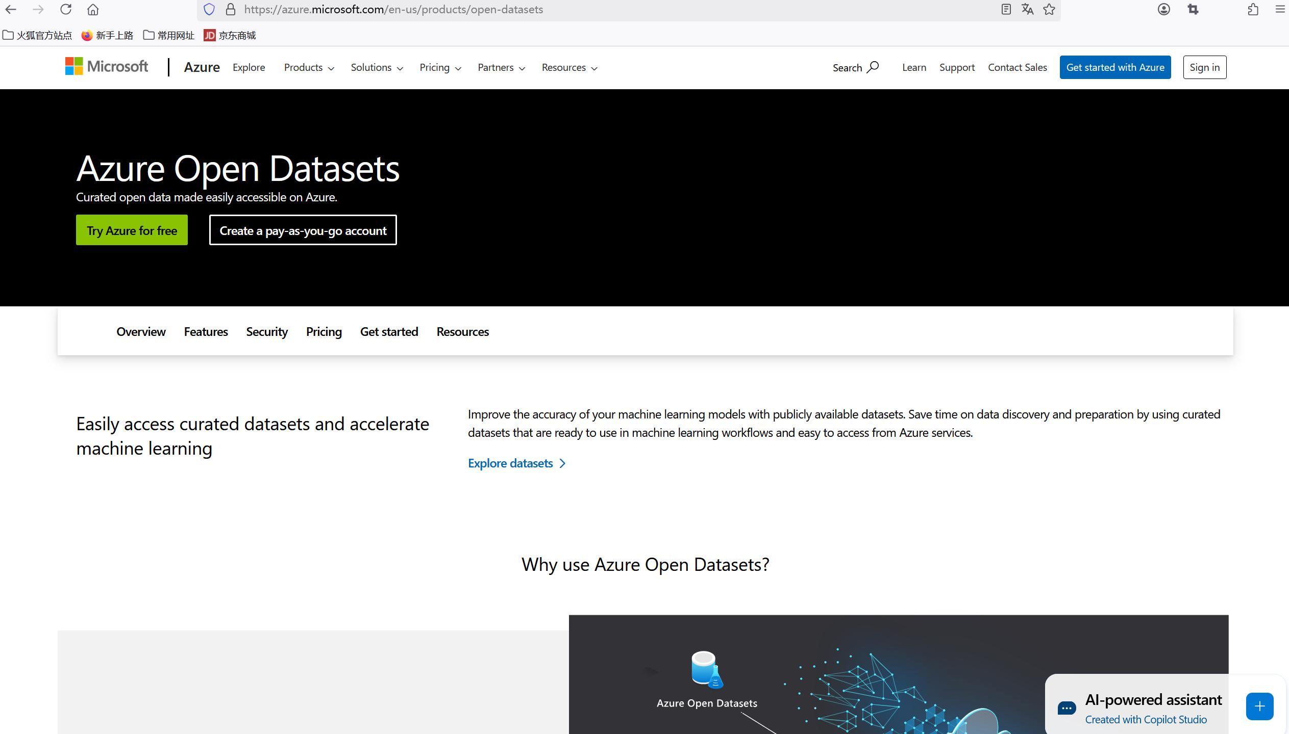Click the Azure brand link

[x=202, y=67]
